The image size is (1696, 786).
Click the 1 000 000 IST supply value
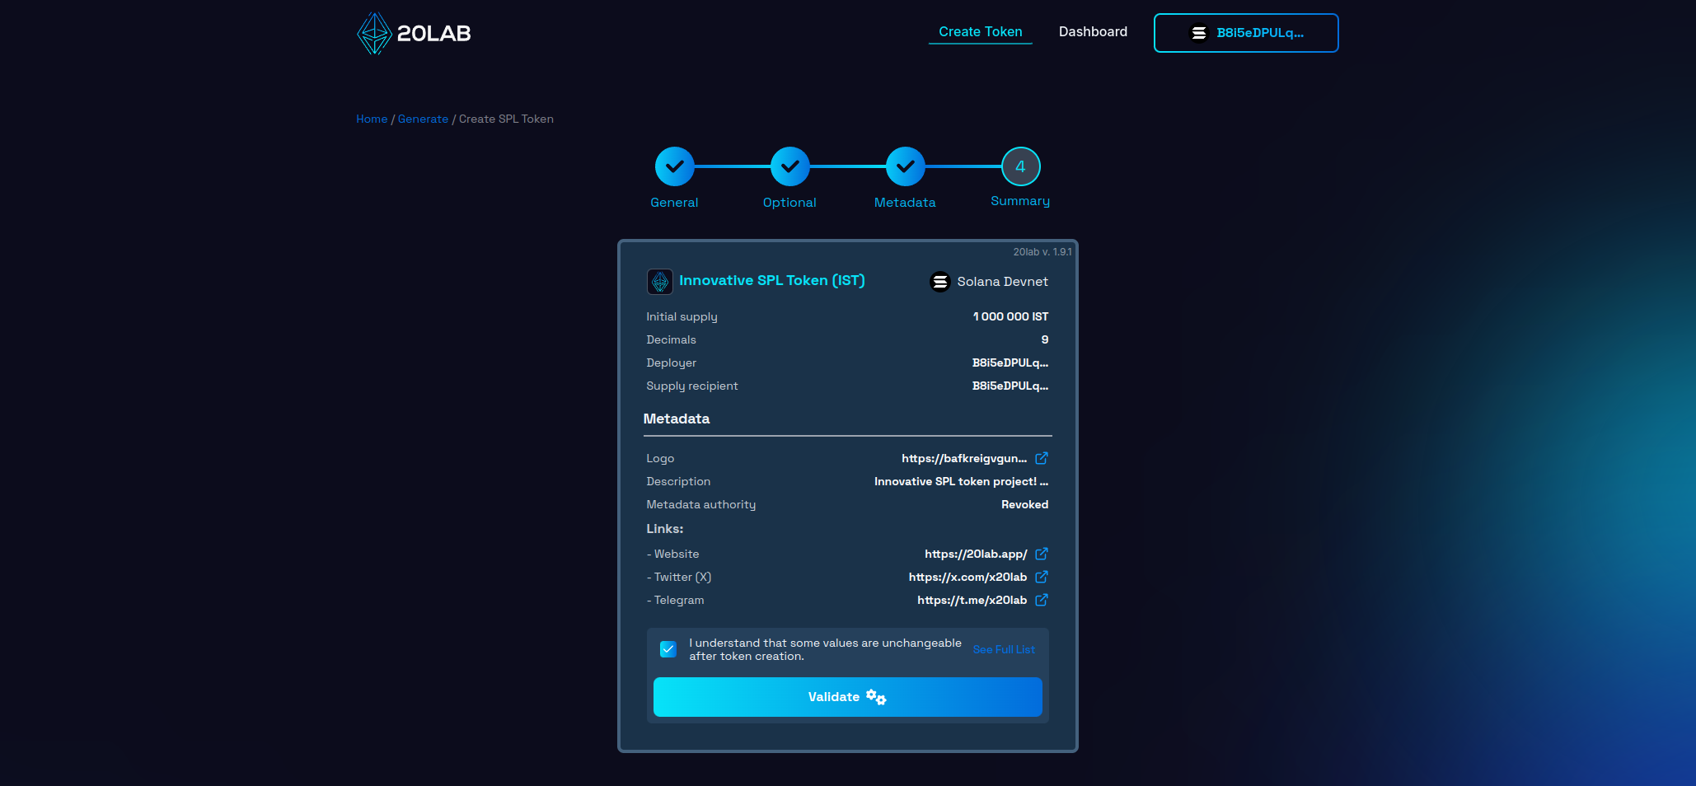(1010, 316)
